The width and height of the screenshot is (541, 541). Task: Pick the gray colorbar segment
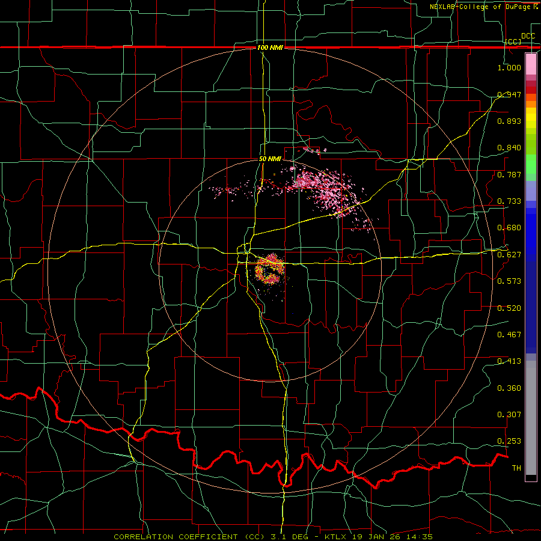tap(531, 418)
